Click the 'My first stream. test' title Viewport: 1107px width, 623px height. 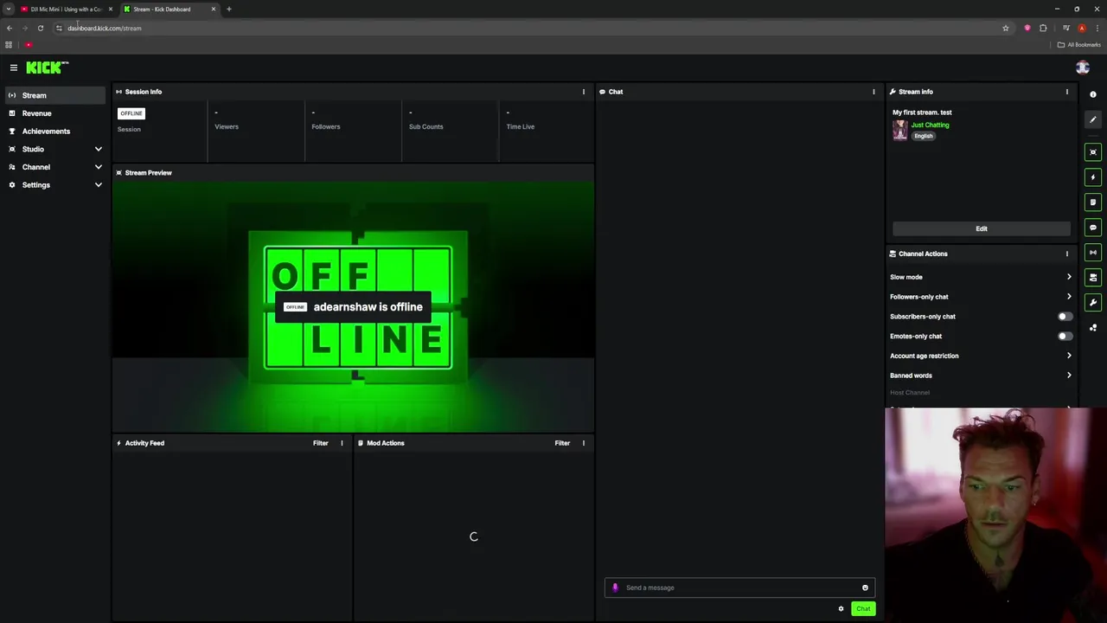[922, 112]
